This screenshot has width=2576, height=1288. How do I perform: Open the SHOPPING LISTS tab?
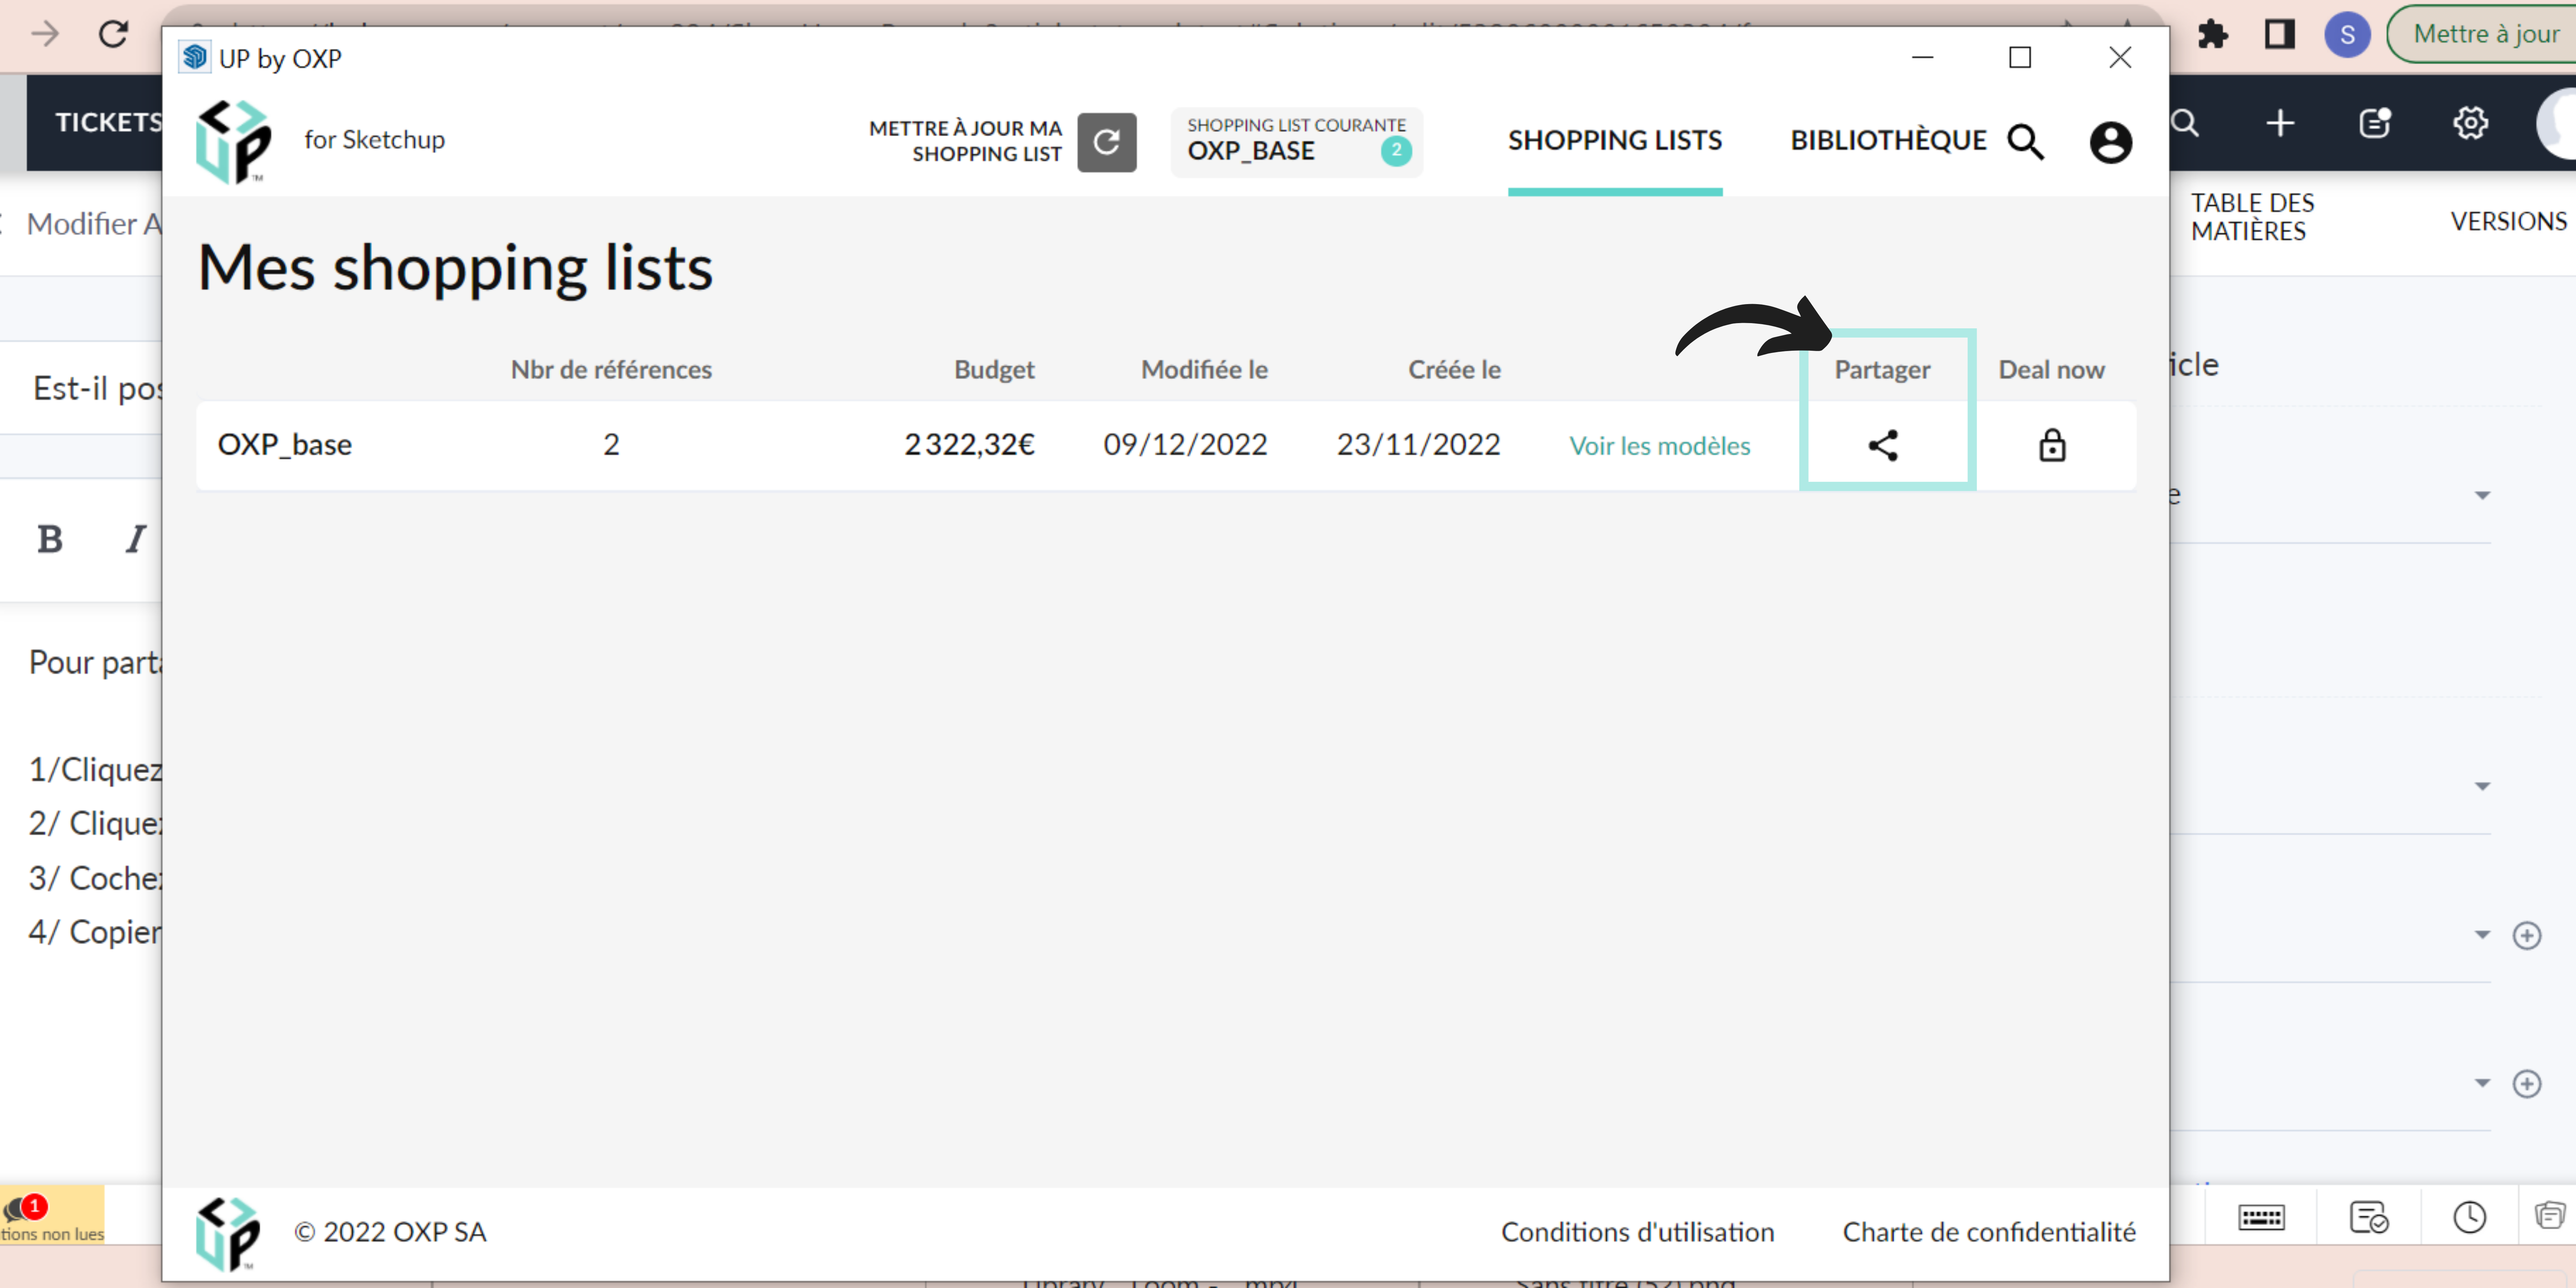1615,141
